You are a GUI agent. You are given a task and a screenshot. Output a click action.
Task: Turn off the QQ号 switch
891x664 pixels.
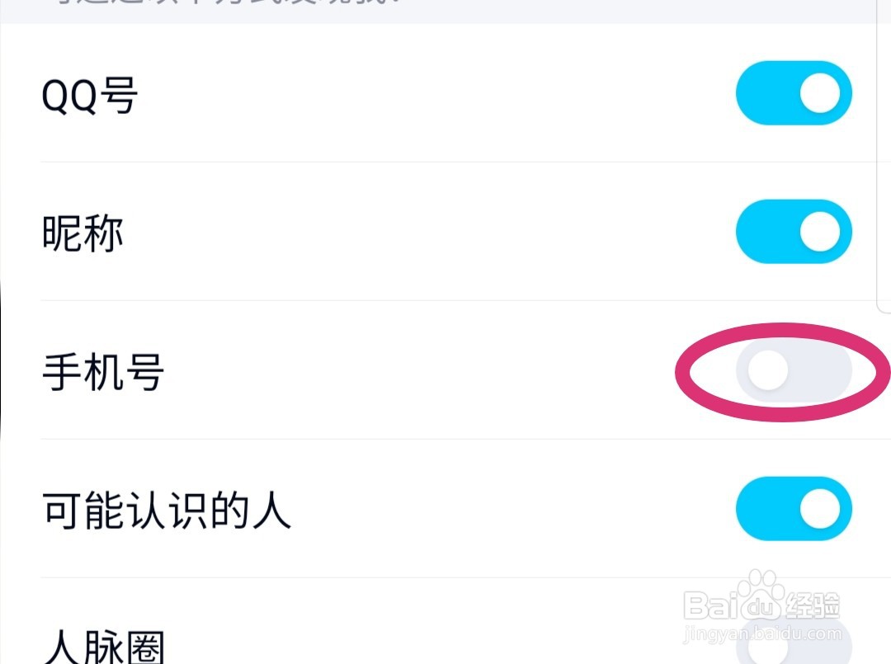(x=794, y=93)
